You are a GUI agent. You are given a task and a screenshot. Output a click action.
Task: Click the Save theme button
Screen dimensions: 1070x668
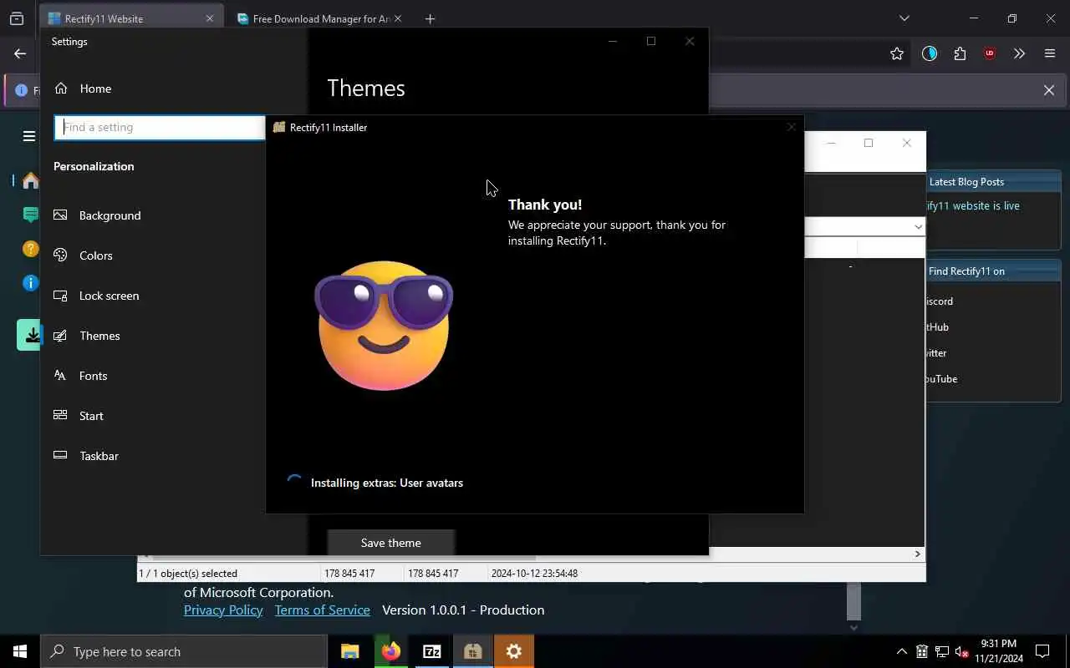[390, 543]
